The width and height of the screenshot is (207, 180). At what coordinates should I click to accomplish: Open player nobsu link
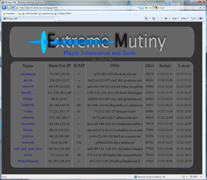click(x=28, y=155)
